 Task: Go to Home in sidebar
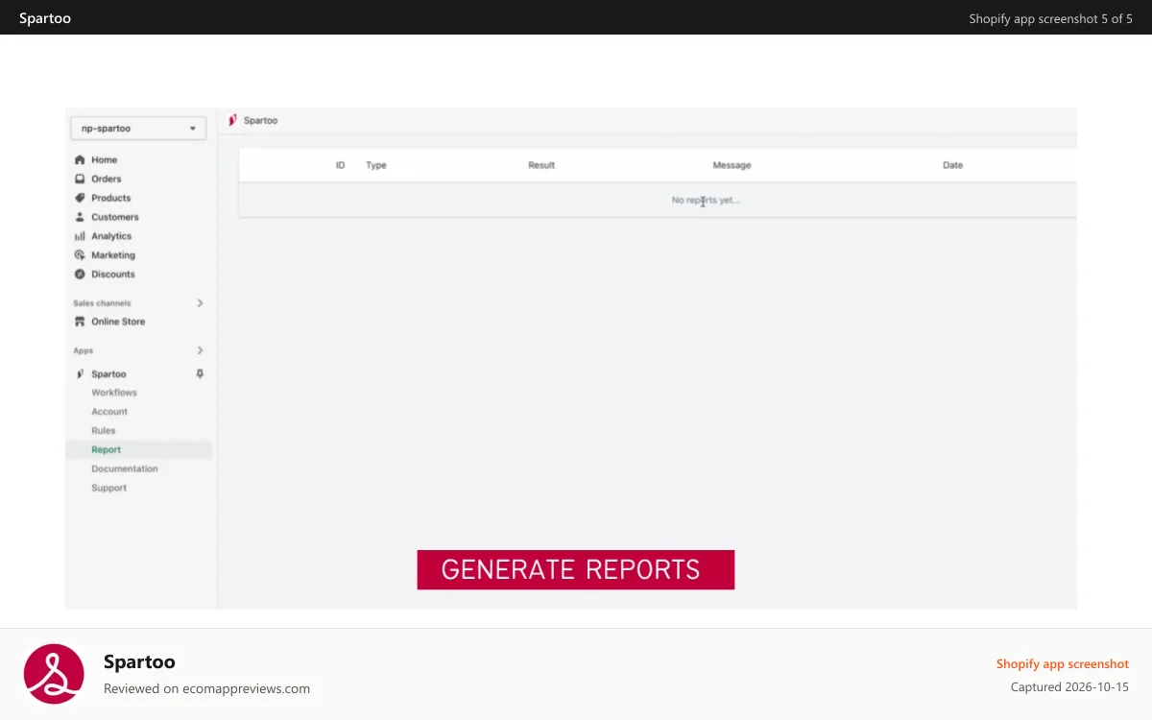coord(104,159)
